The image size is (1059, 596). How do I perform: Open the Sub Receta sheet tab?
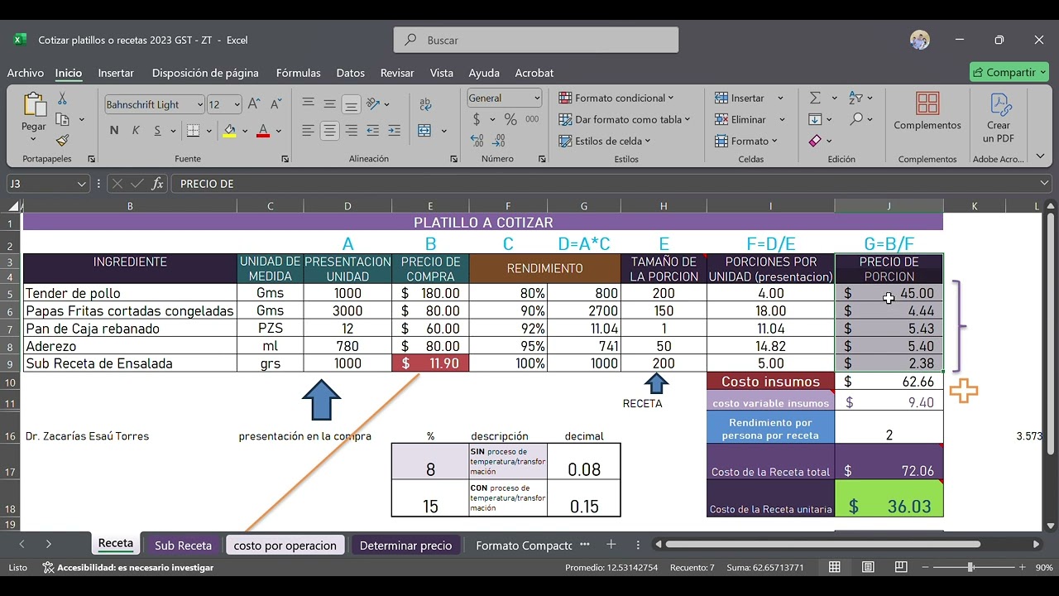pyautogui.click(x=183, y=545)
